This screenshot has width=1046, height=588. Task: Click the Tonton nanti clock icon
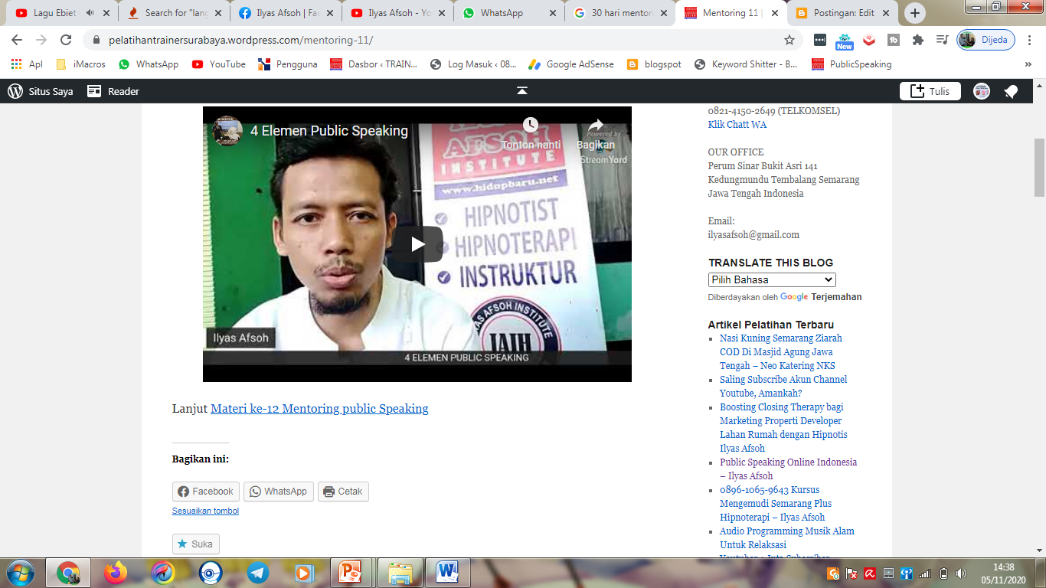point(531,125)
